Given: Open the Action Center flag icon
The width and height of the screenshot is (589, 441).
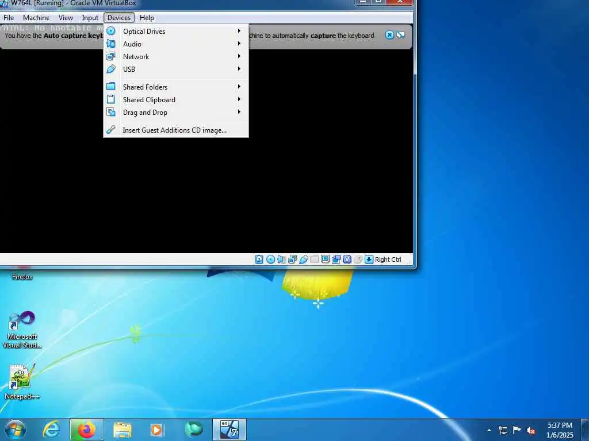Looking at the screenshot, I should coord(517,430).
